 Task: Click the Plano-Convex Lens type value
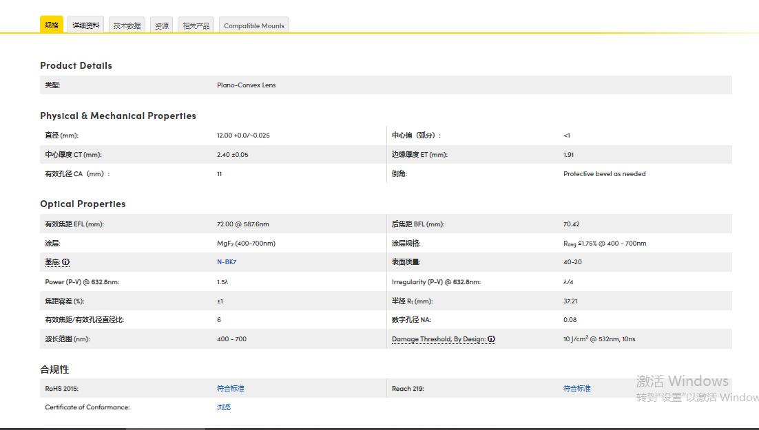246,85
